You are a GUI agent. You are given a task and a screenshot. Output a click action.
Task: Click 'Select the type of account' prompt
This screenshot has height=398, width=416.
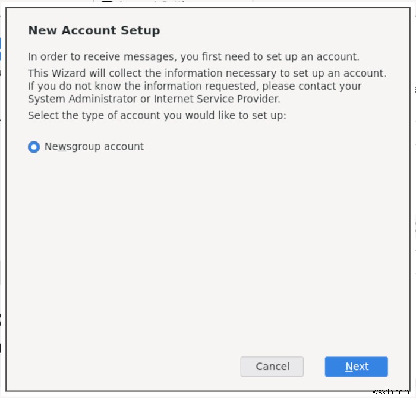click(x=157, y=116)
